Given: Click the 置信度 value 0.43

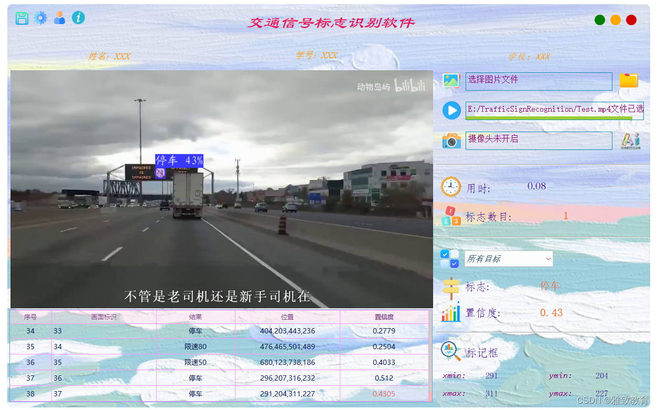Looking at the screenshot, I should pyautogui.click(x=551, y=312).
